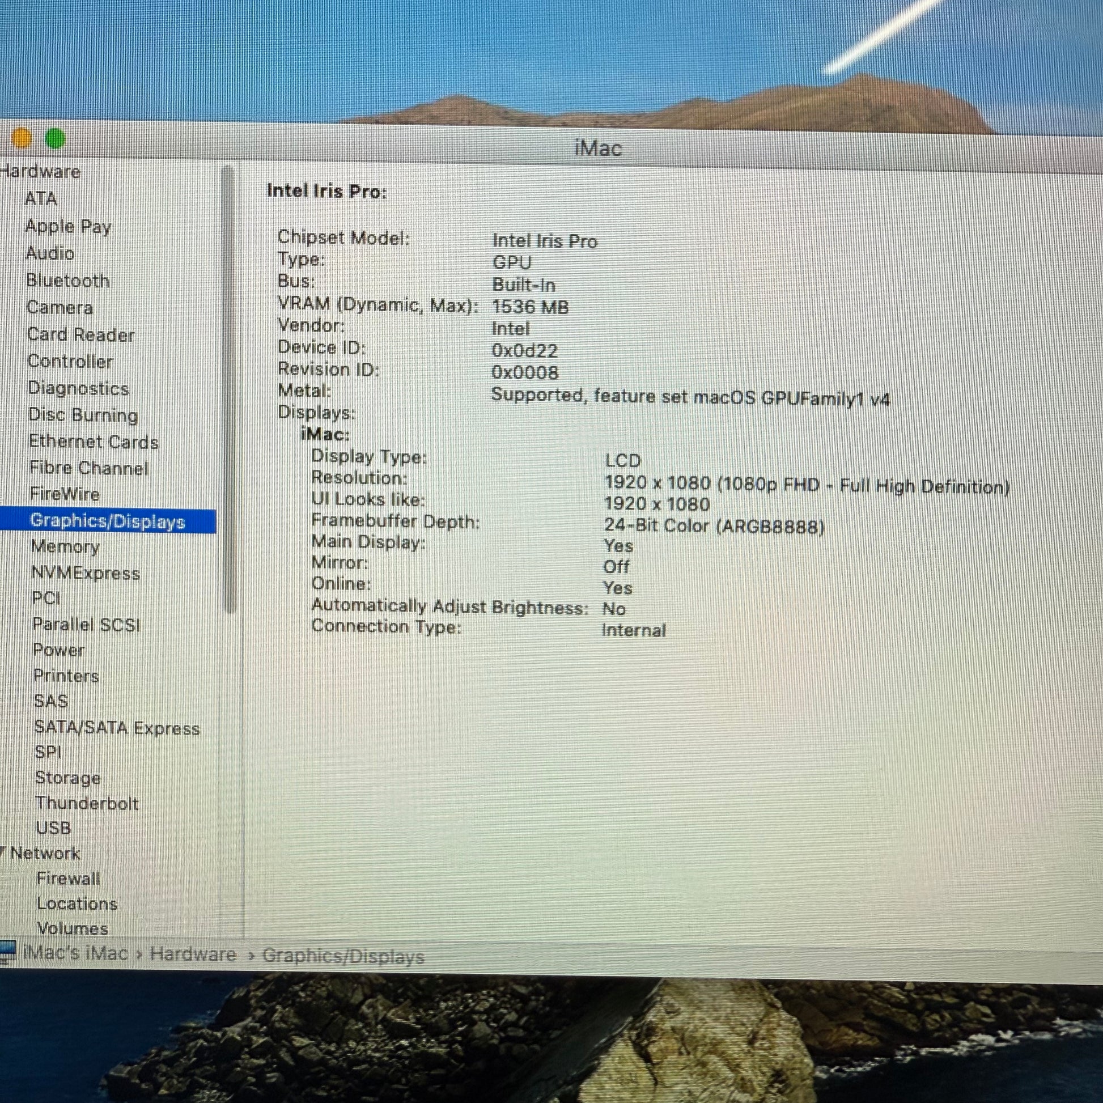Select the highlighted Graphics/Displays item
The height and width of the screenshot is (1103, 1103).
click(107, 521)
